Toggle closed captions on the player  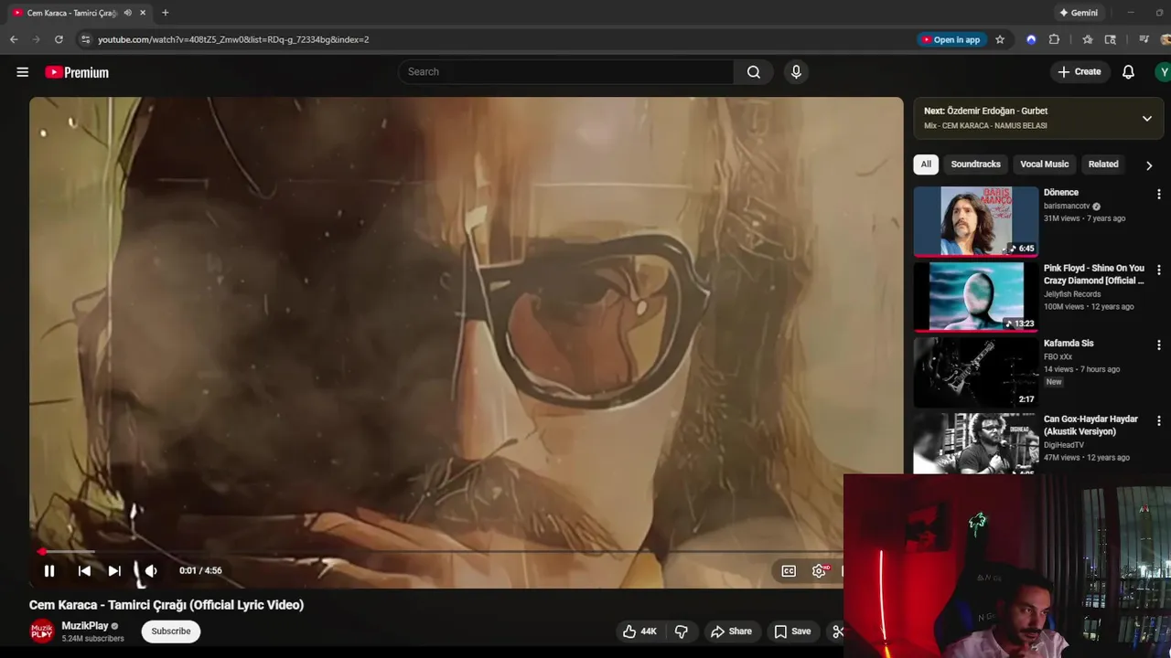click(x=789, y=571)
